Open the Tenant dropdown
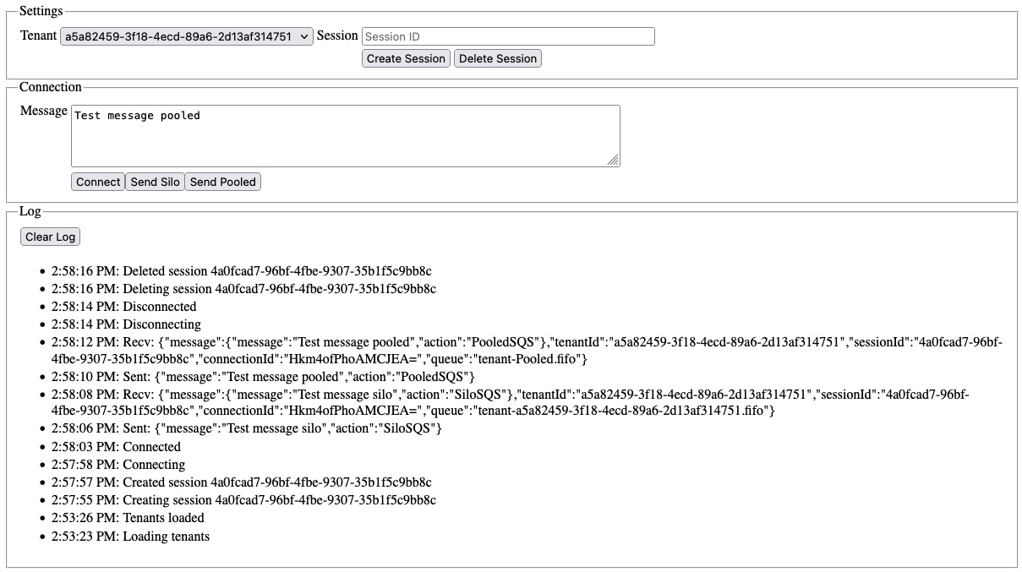 [x=187, y=36]
